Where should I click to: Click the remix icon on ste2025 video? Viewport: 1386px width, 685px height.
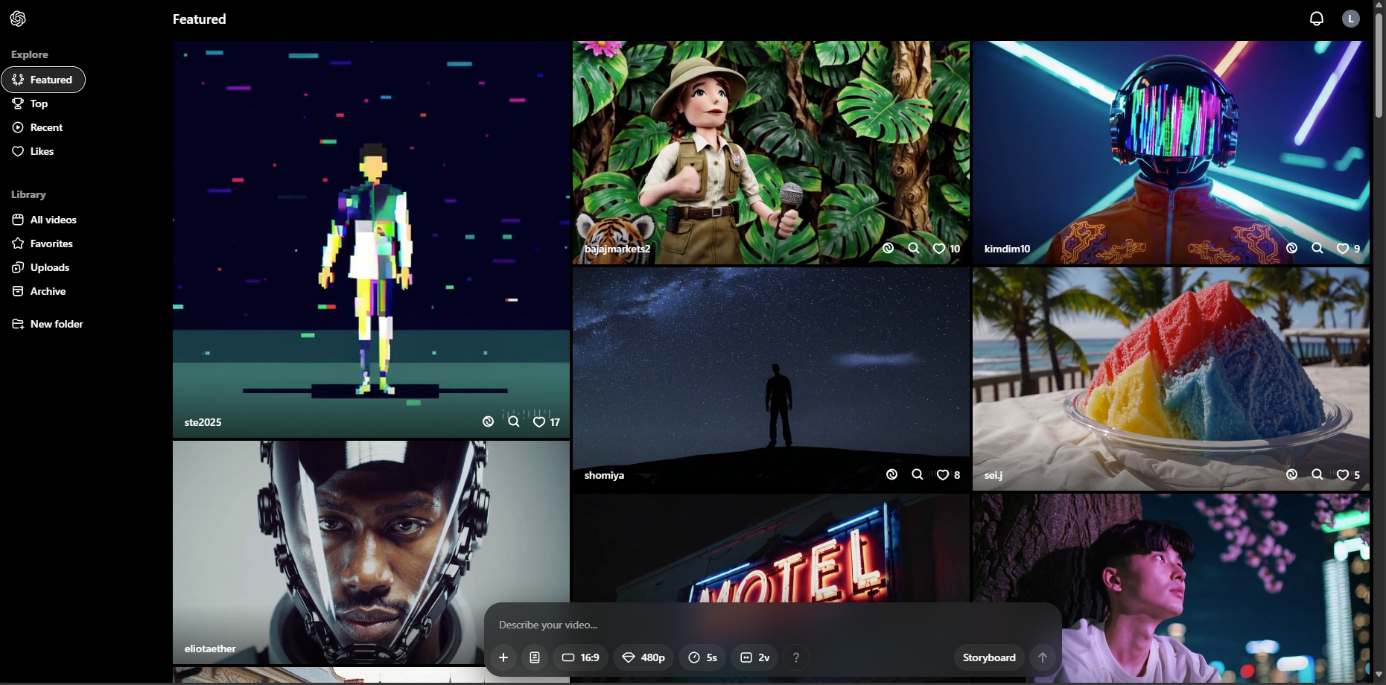(x=488, y=421)
